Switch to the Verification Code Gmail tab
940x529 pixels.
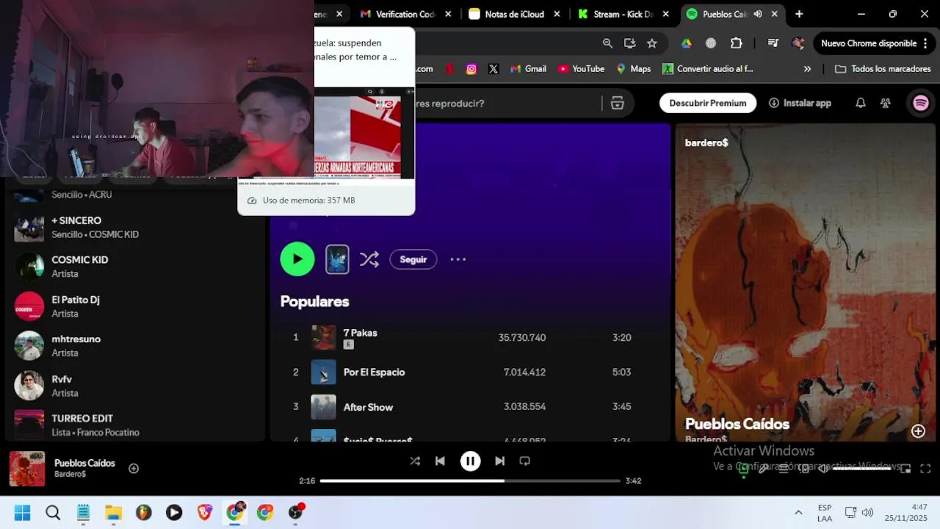405,14
